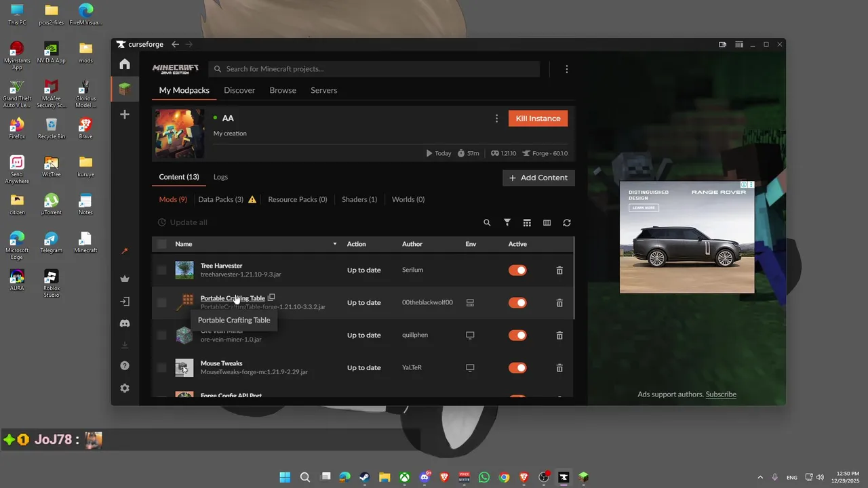Check Tree Harvester row checkbox

click(161, 270)
